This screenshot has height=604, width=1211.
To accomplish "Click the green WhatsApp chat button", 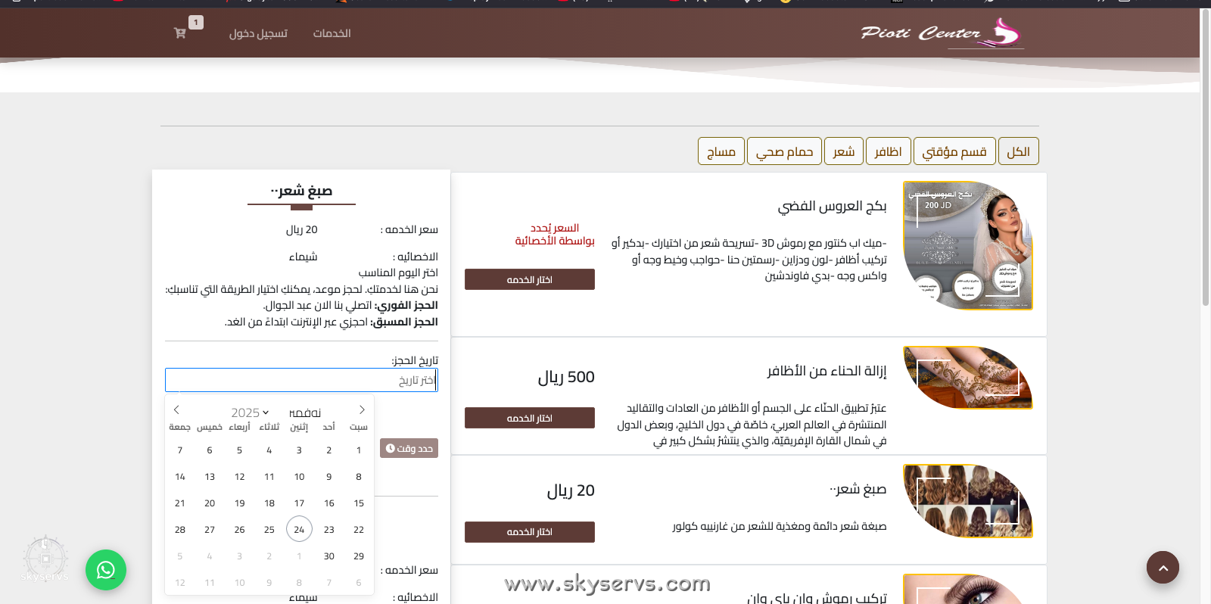I will click(106, 570).
